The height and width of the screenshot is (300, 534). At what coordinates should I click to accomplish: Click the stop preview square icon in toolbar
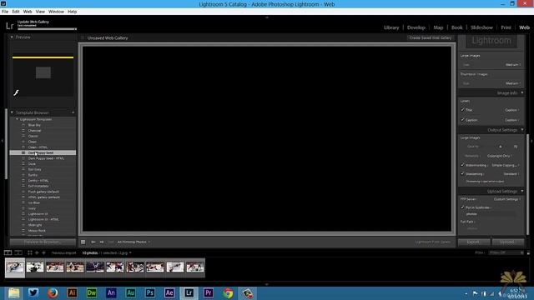point(83,242)
